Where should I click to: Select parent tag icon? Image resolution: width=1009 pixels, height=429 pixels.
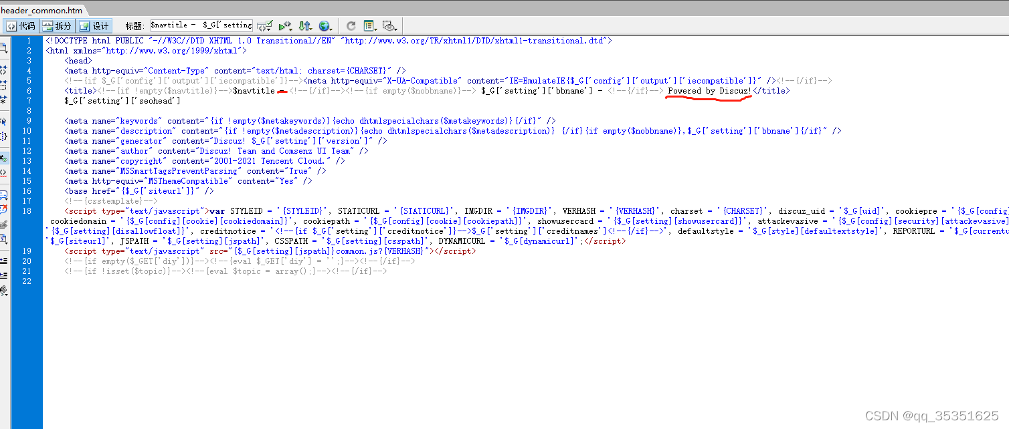click(3, 122)
